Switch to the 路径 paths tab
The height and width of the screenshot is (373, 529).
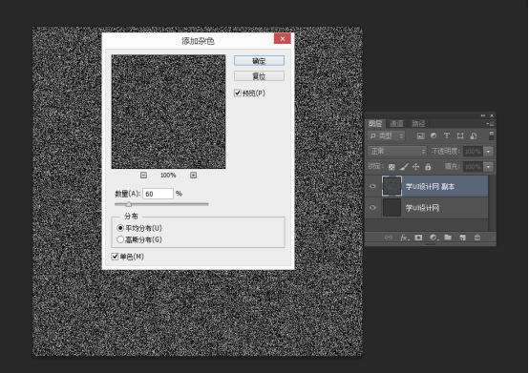(x=418, y=124)
